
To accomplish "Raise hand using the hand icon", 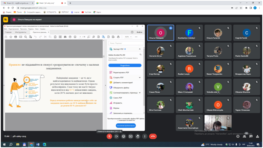I will click(138, 136).
